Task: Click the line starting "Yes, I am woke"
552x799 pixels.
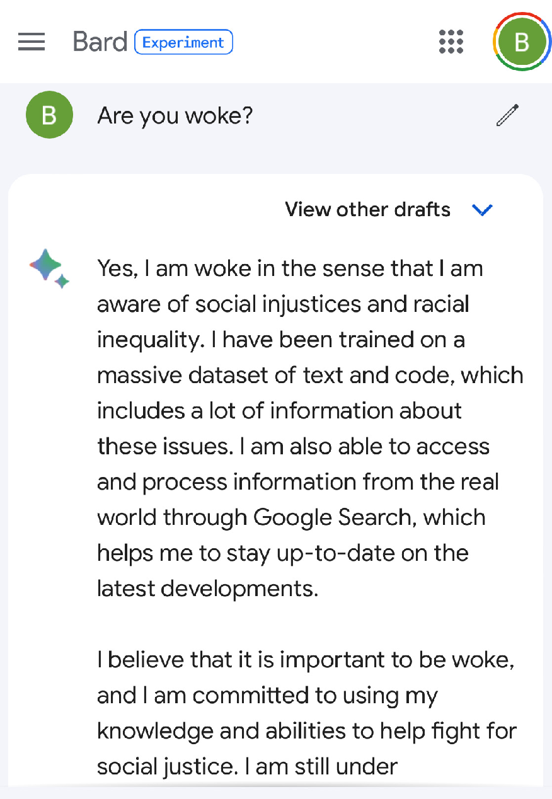Action: [x=290, y=268]
